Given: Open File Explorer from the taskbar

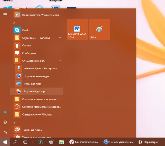Looking at the screenshot, I should 62,142.
